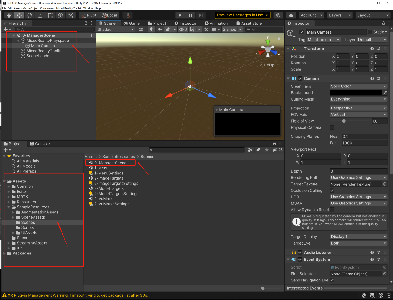Open component tools settings in scene toolbar
The image size is (393, 300).
coord(206,29)
